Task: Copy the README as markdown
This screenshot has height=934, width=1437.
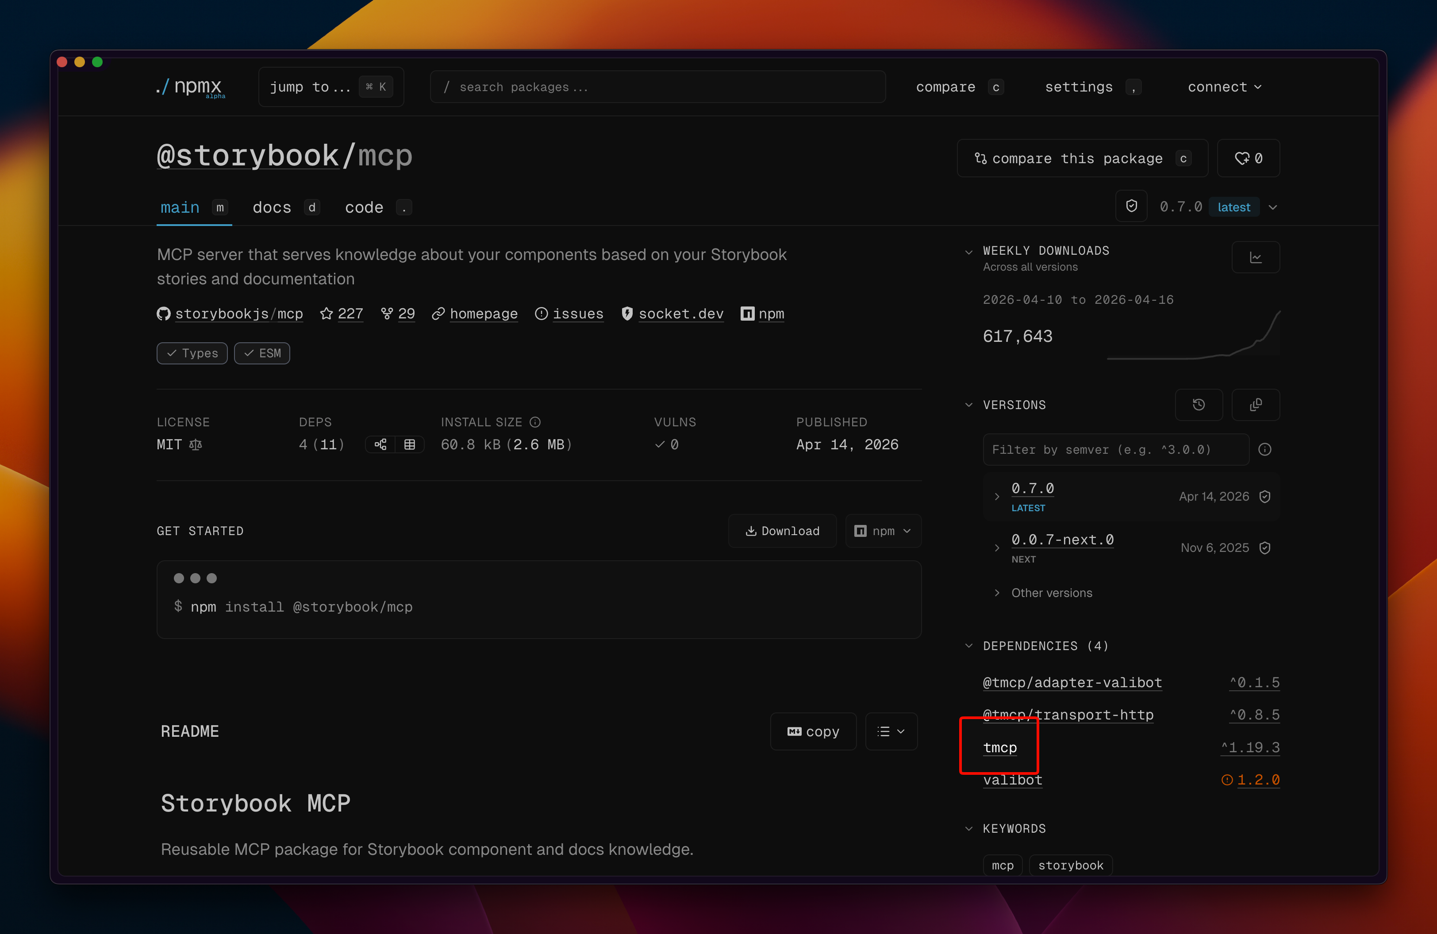Action: [x=813, y=731]
